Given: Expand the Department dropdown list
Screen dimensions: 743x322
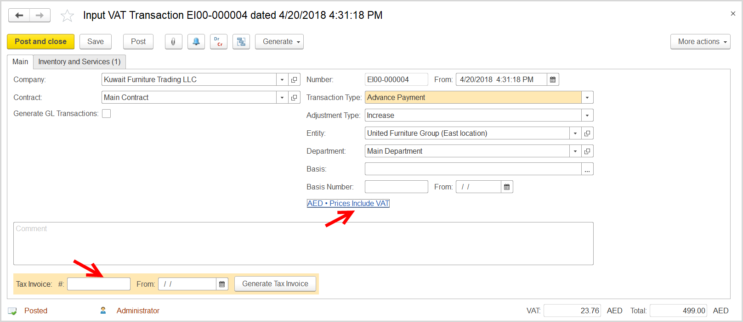Looking at the screenshot, I should point(575,151).
